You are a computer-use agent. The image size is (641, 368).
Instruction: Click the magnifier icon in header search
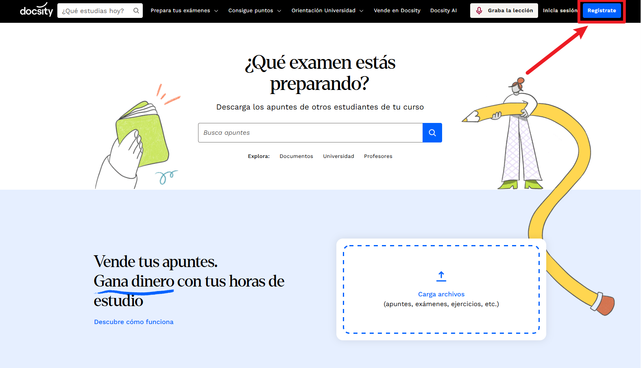coord(136,11)
